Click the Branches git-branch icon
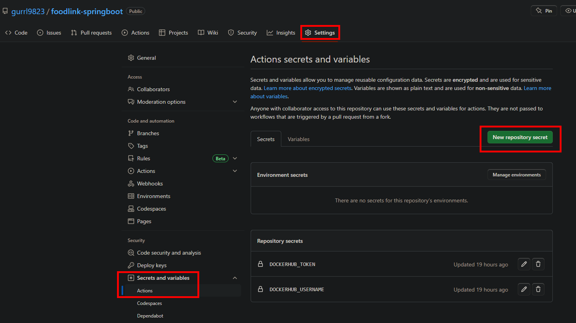576x323 pixels. click(131, 133)
